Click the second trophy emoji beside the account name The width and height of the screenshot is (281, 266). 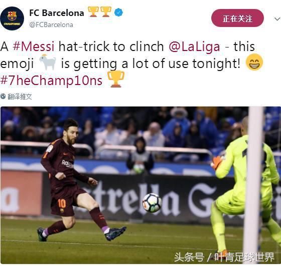(x=106, y=12)
